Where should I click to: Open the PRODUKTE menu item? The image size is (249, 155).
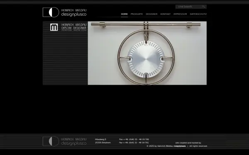coord(137,14)
